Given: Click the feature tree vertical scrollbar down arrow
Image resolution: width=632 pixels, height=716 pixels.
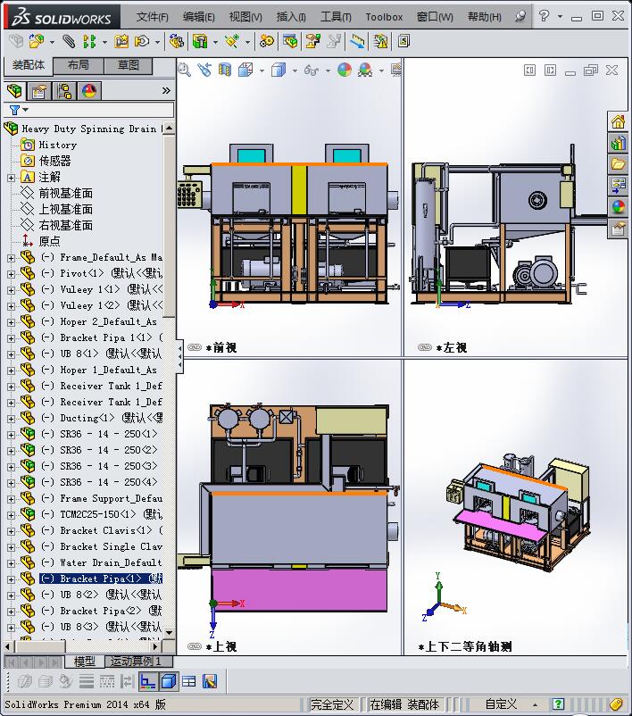Looking at the screenshot, I should [x=169, y=633].
